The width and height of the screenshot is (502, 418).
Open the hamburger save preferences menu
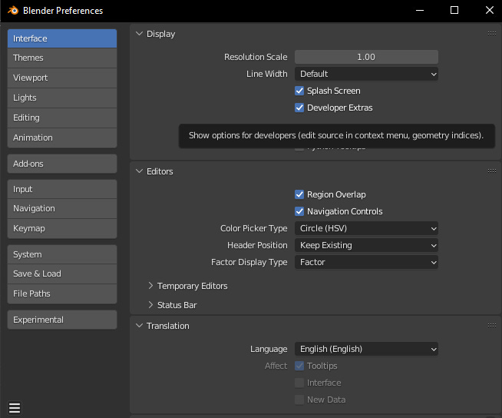15,408
